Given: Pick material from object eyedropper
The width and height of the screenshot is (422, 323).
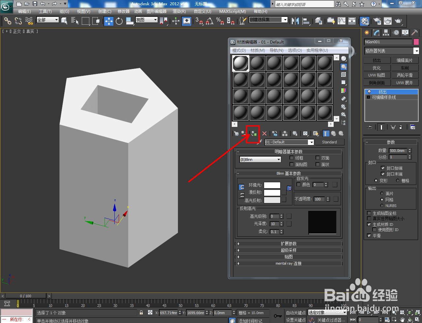Looking at the screenshot, I should 260,142.
